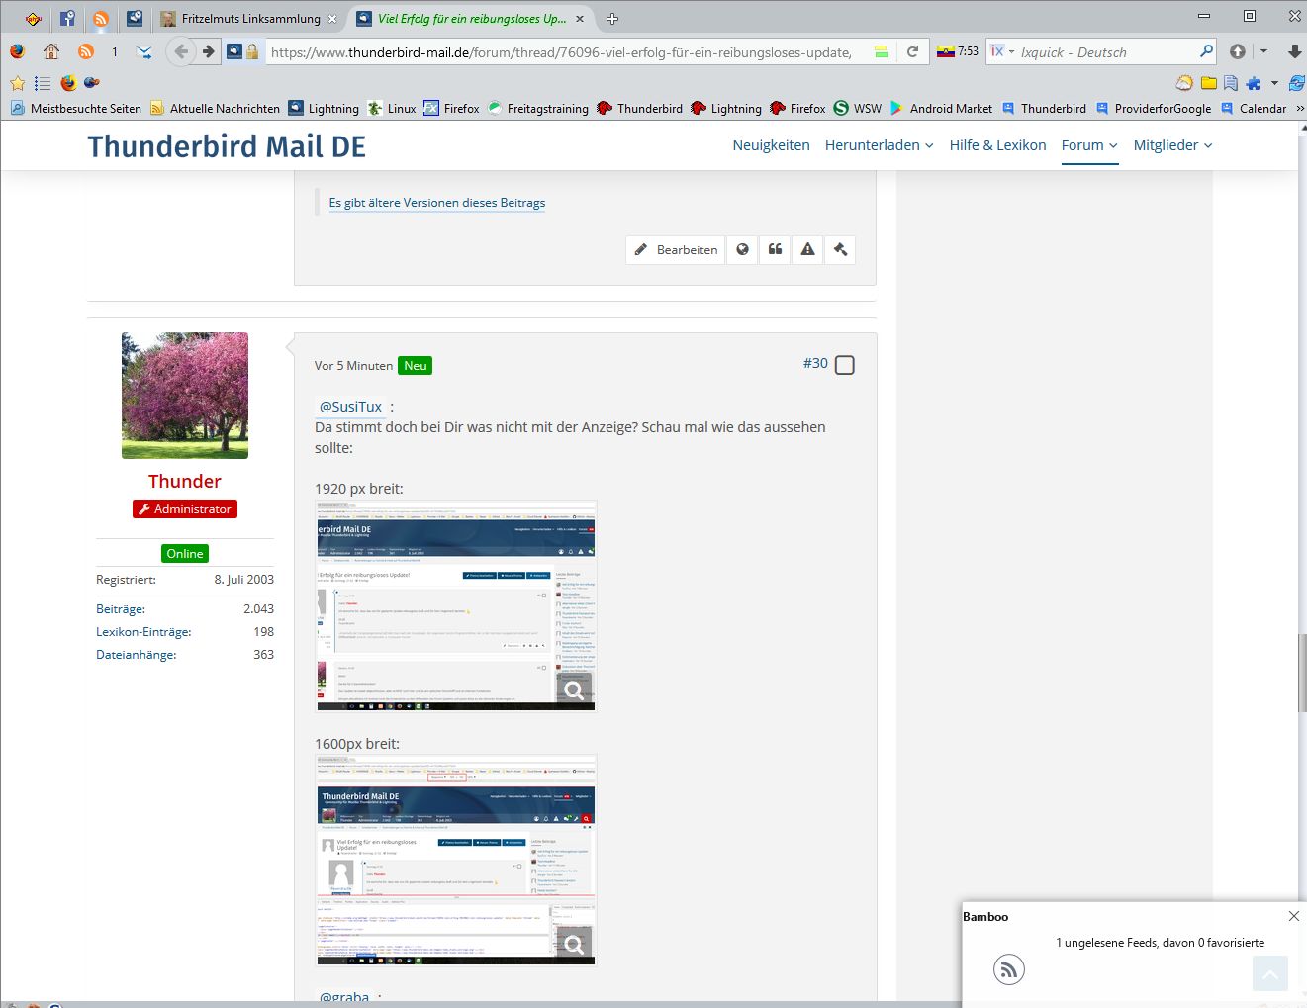Open moderation gavel button on the post
The height and width of the screenshot is (1008, 1307).
click(840, 249)
